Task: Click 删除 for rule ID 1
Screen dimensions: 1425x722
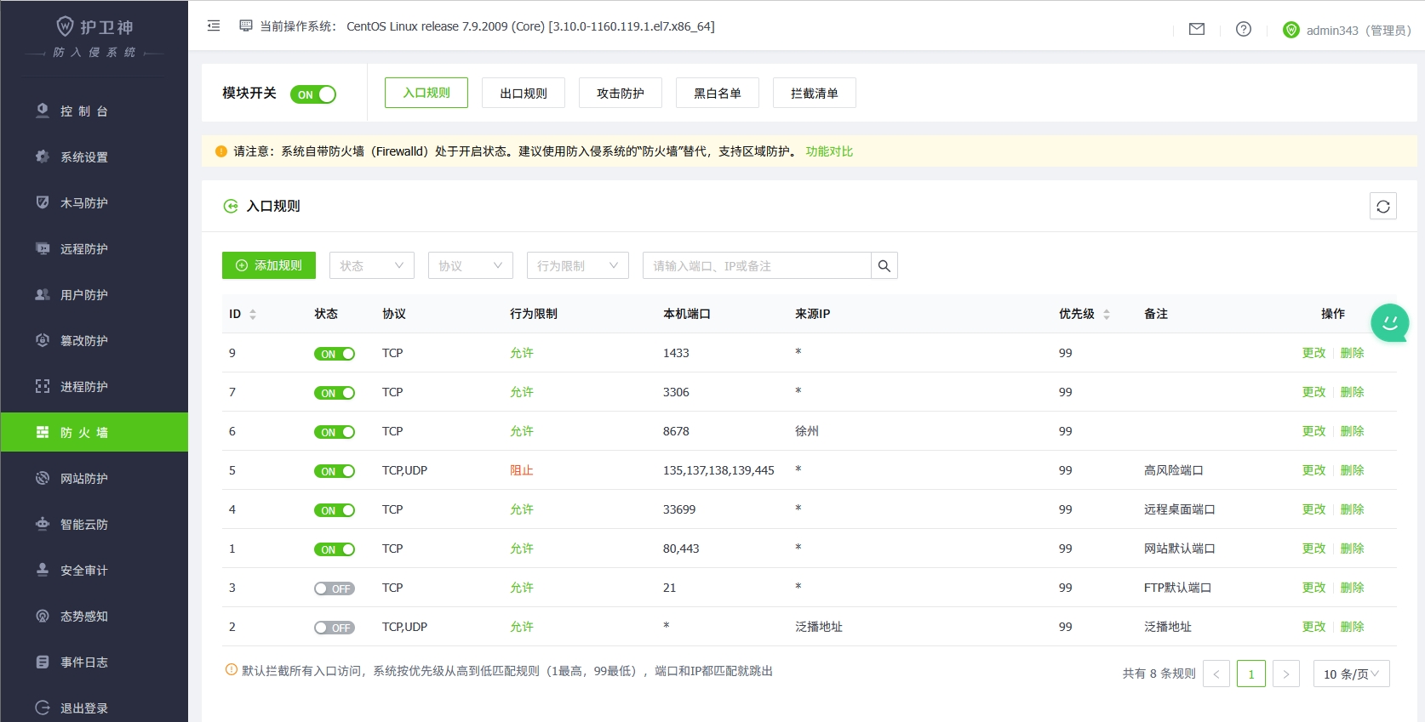Action: point(1352,549)
